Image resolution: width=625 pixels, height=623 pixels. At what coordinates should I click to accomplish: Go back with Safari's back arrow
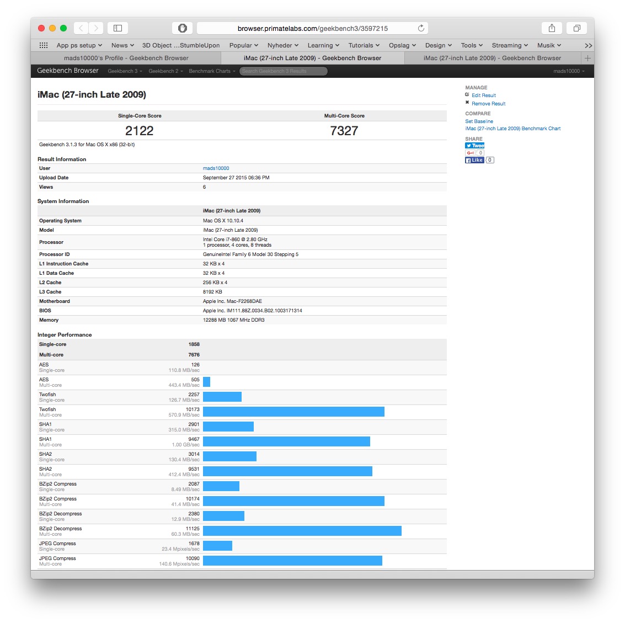(x=81, y=28)
